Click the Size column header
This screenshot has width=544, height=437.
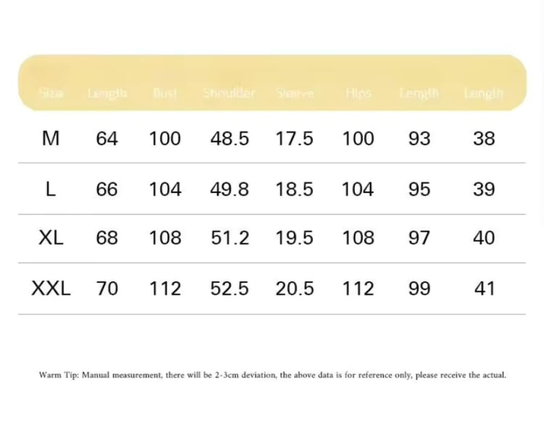(x=51, y=93)
